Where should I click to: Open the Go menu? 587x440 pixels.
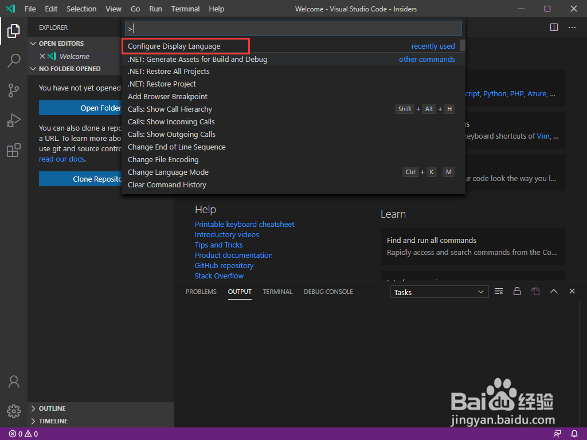pyautogui.click(x=135, y=9)
